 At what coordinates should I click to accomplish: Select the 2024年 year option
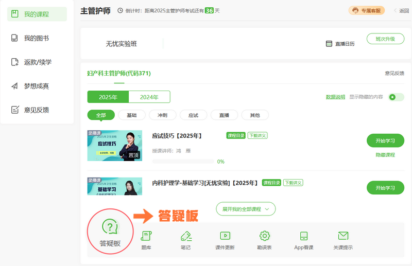[149, 97]
